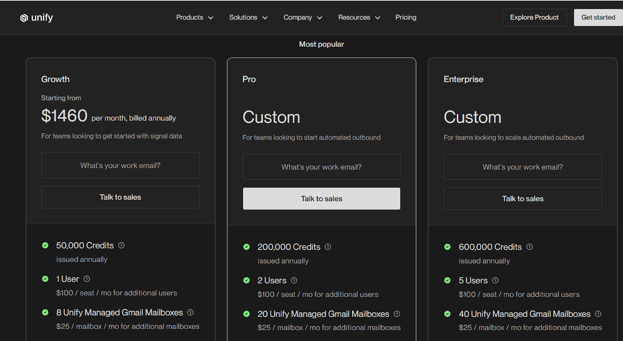
Task: Open info icon beside 600,000 Credits
Action: tap(530, 247)
